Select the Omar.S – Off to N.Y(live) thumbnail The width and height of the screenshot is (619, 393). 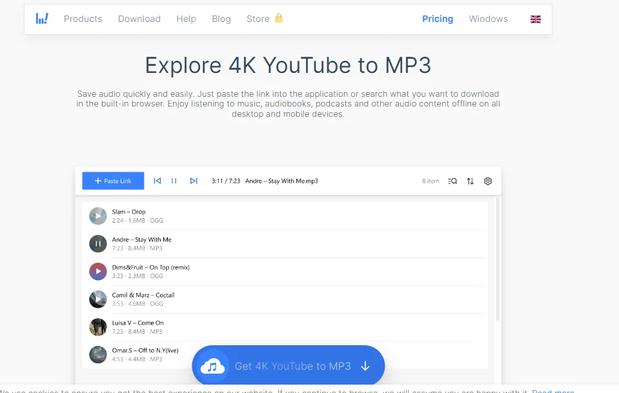coord(98,354)
